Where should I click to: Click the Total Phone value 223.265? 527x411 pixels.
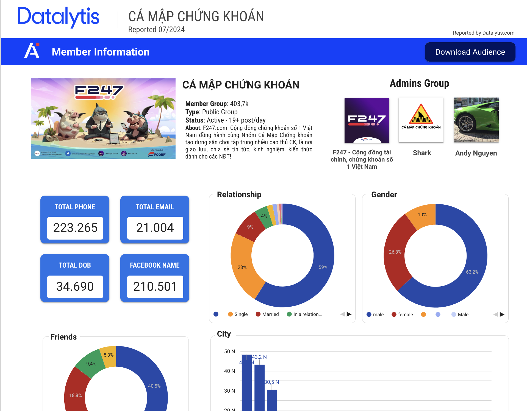[x=75, y=228]
